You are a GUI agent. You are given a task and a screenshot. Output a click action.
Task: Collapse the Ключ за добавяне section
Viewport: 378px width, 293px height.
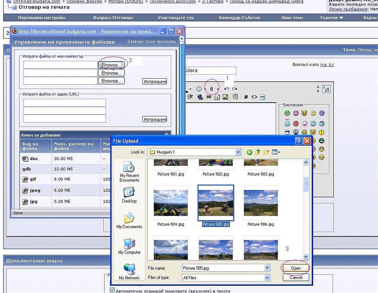click(x=167, y=135)
